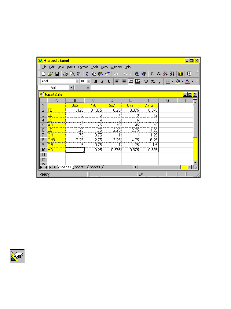The image size is (231, 309).
Task: Toggle center alignment
Action: [x=124, y=81]
